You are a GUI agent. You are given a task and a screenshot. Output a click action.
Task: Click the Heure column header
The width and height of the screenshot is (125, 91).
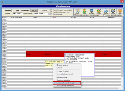(x=4, y=18)
